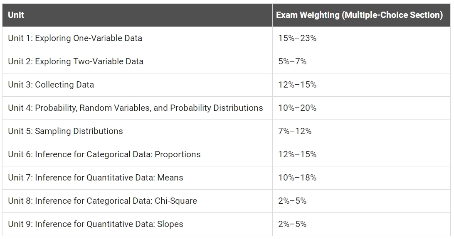Click the 15%–23% weighting cell

click(x=361, y=38)
